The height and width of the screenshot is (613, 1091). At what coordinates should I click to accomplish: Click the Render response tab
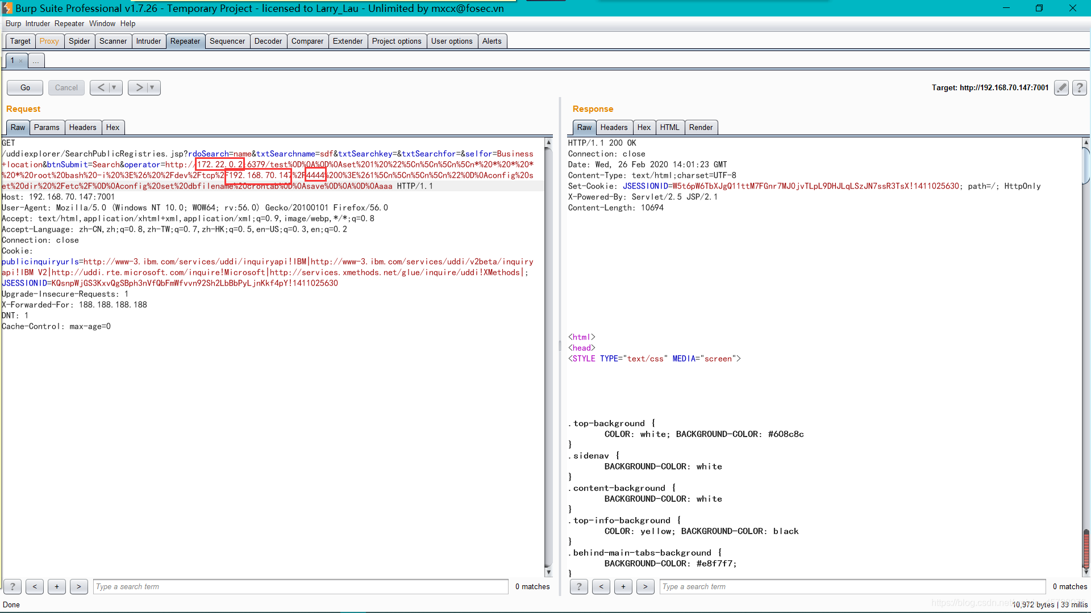(701, 127)
